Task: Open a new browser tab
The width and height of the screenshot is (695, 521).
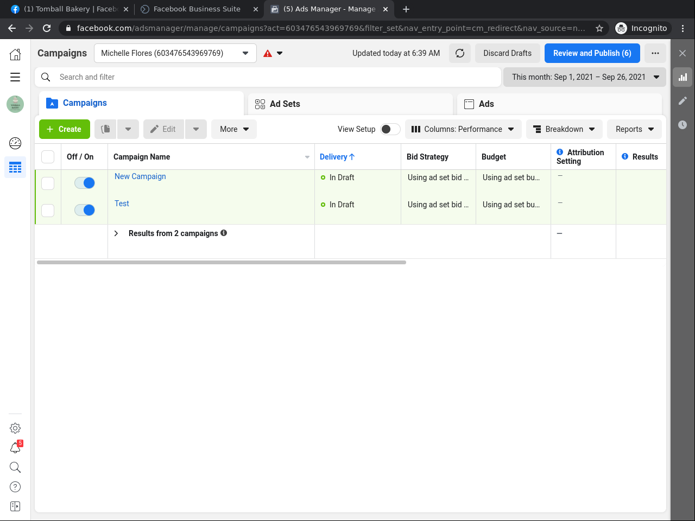Action: point(406,9)
